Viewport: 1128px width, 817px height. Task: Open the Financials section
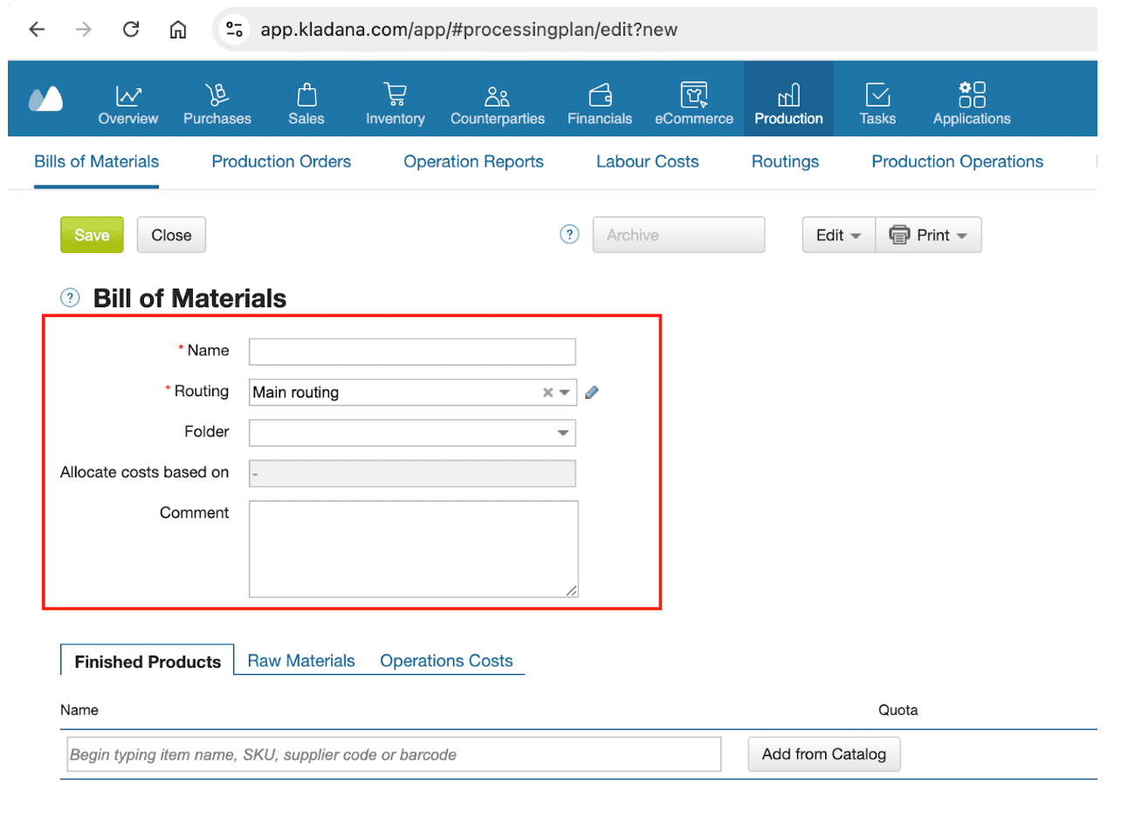(x=600, y=105)
